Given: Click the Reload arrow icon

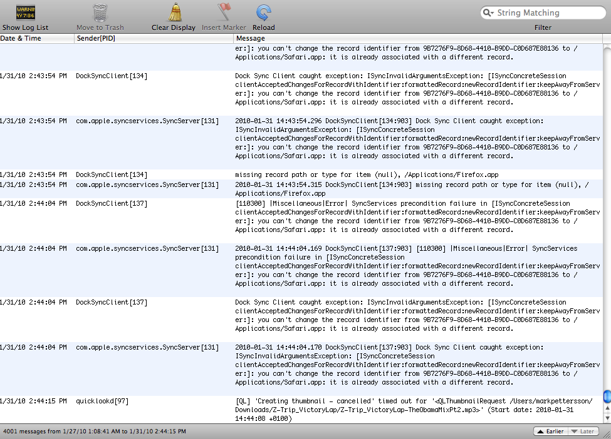Looking at the screenshot, I should [263, 13].
